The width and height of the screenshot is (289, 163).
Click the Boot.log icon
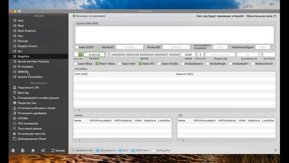pyautogui.click(x=14, y=92)
